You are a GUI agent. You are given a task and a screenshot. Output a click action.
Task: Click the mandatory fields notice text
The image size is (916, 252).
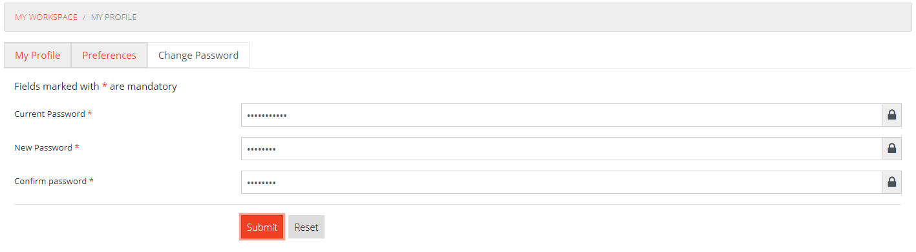[96, 86]
